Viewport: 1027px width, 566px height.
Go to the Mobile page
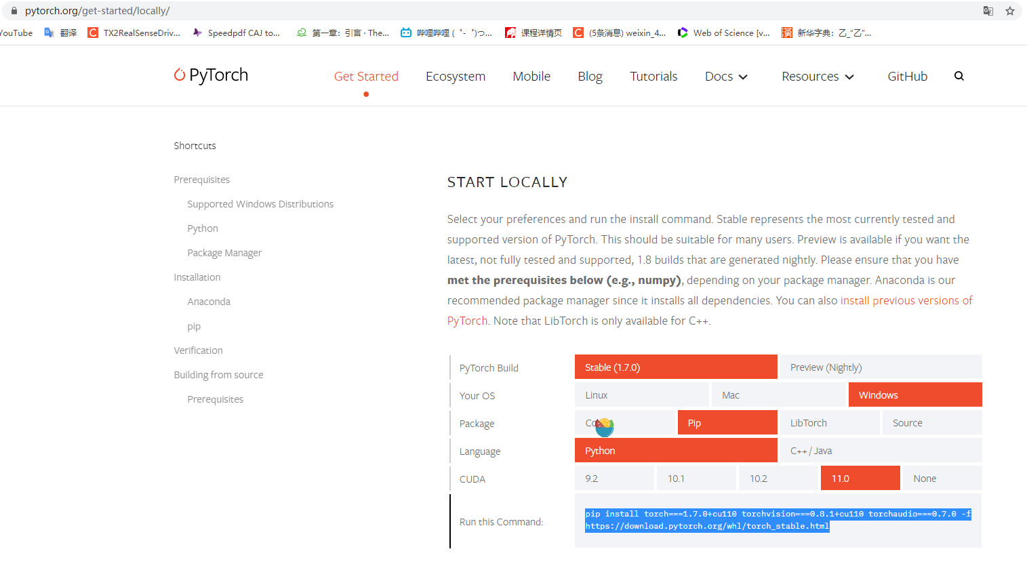[531, 77]
